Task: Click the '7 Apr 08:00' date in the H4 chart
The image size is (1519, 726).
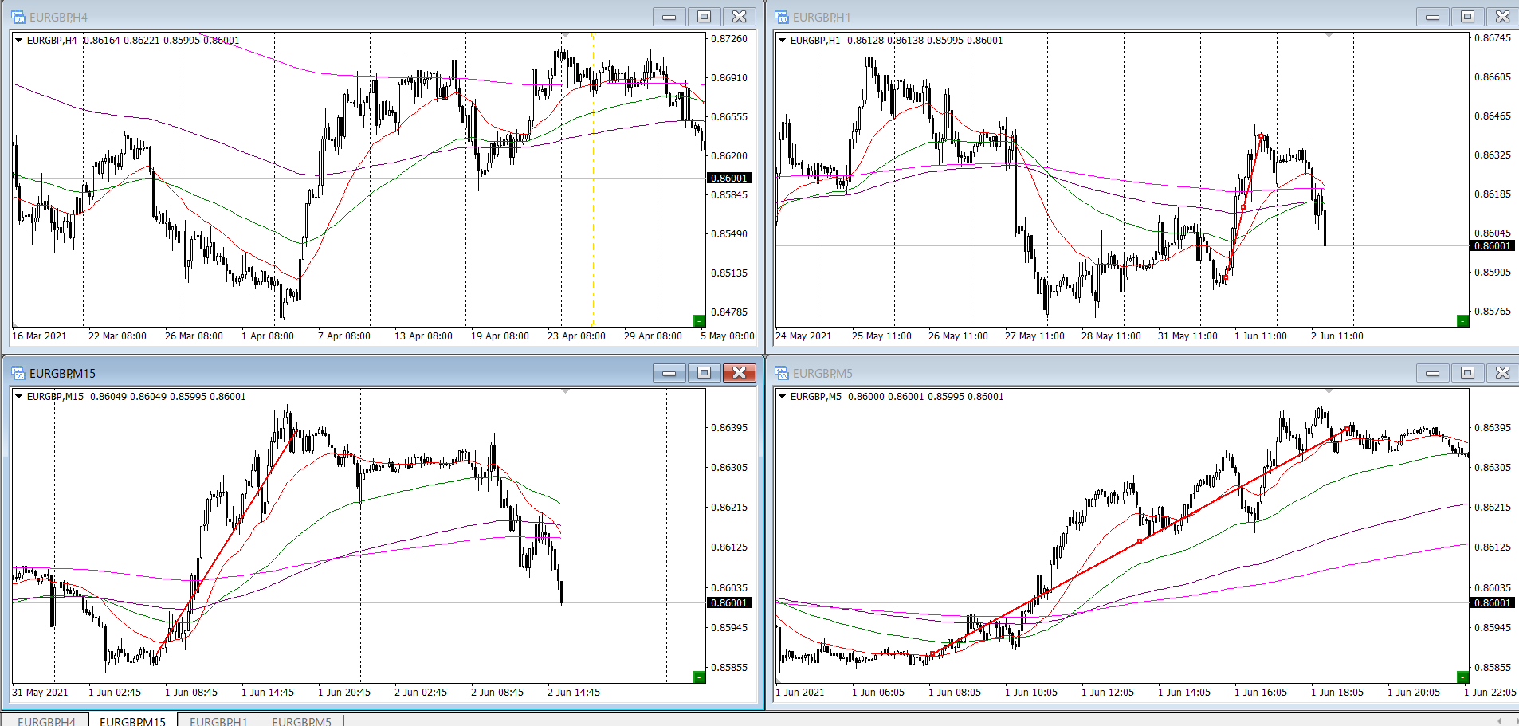Action: (x=344, y=336)
